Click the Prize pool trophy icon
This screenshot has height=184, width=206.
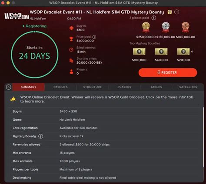pos(71,39)
